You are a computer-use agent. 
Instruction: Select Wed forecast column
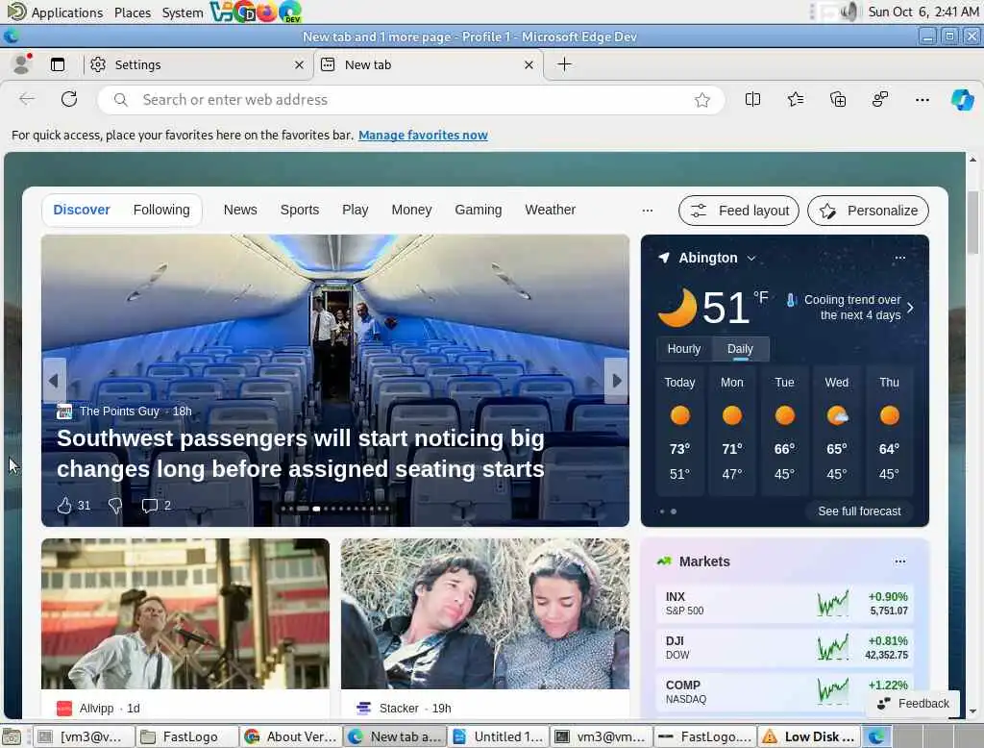coord(837,431)
